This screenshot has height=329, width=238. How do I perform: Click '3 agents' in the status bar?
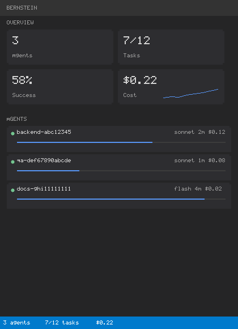click(16, 323)
